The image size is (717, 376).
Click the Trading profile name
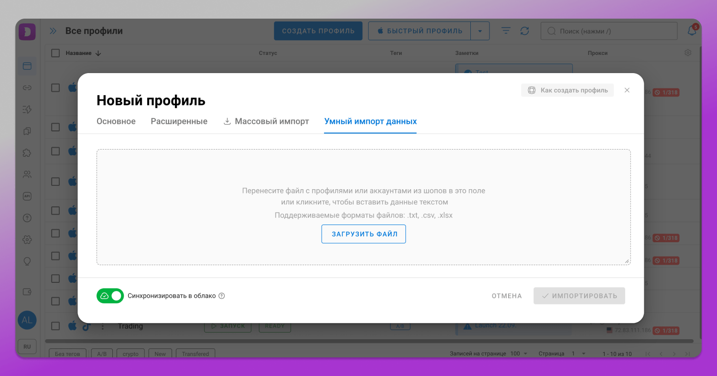(x=130, y=326)
